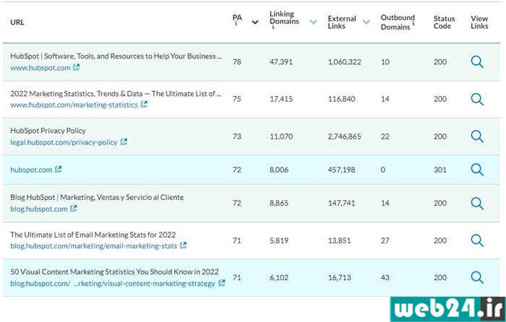Screen dimensions: 506x322
Task: Click the Outbound Domains column header
Action: tap(398, 22)
